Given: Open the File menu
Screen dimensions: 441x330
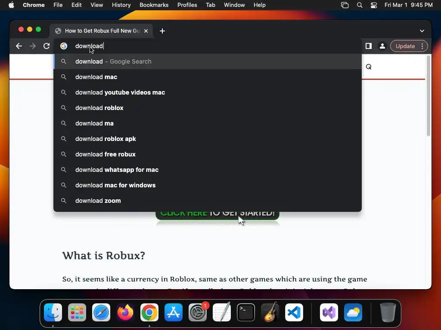Looking at the screenshot, I should (58, 5).
